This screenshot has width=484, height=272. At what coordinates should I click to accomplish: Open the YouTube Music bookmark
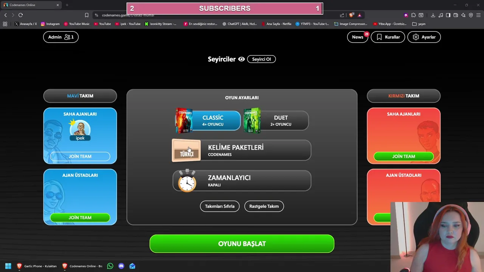click(x=77, y=24)
